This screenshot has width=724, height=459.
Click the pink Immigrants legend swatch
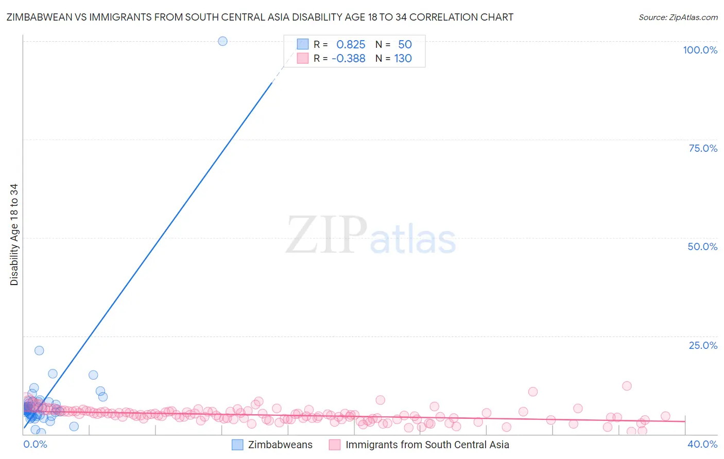pyautogui.click(x=335, y=445)
